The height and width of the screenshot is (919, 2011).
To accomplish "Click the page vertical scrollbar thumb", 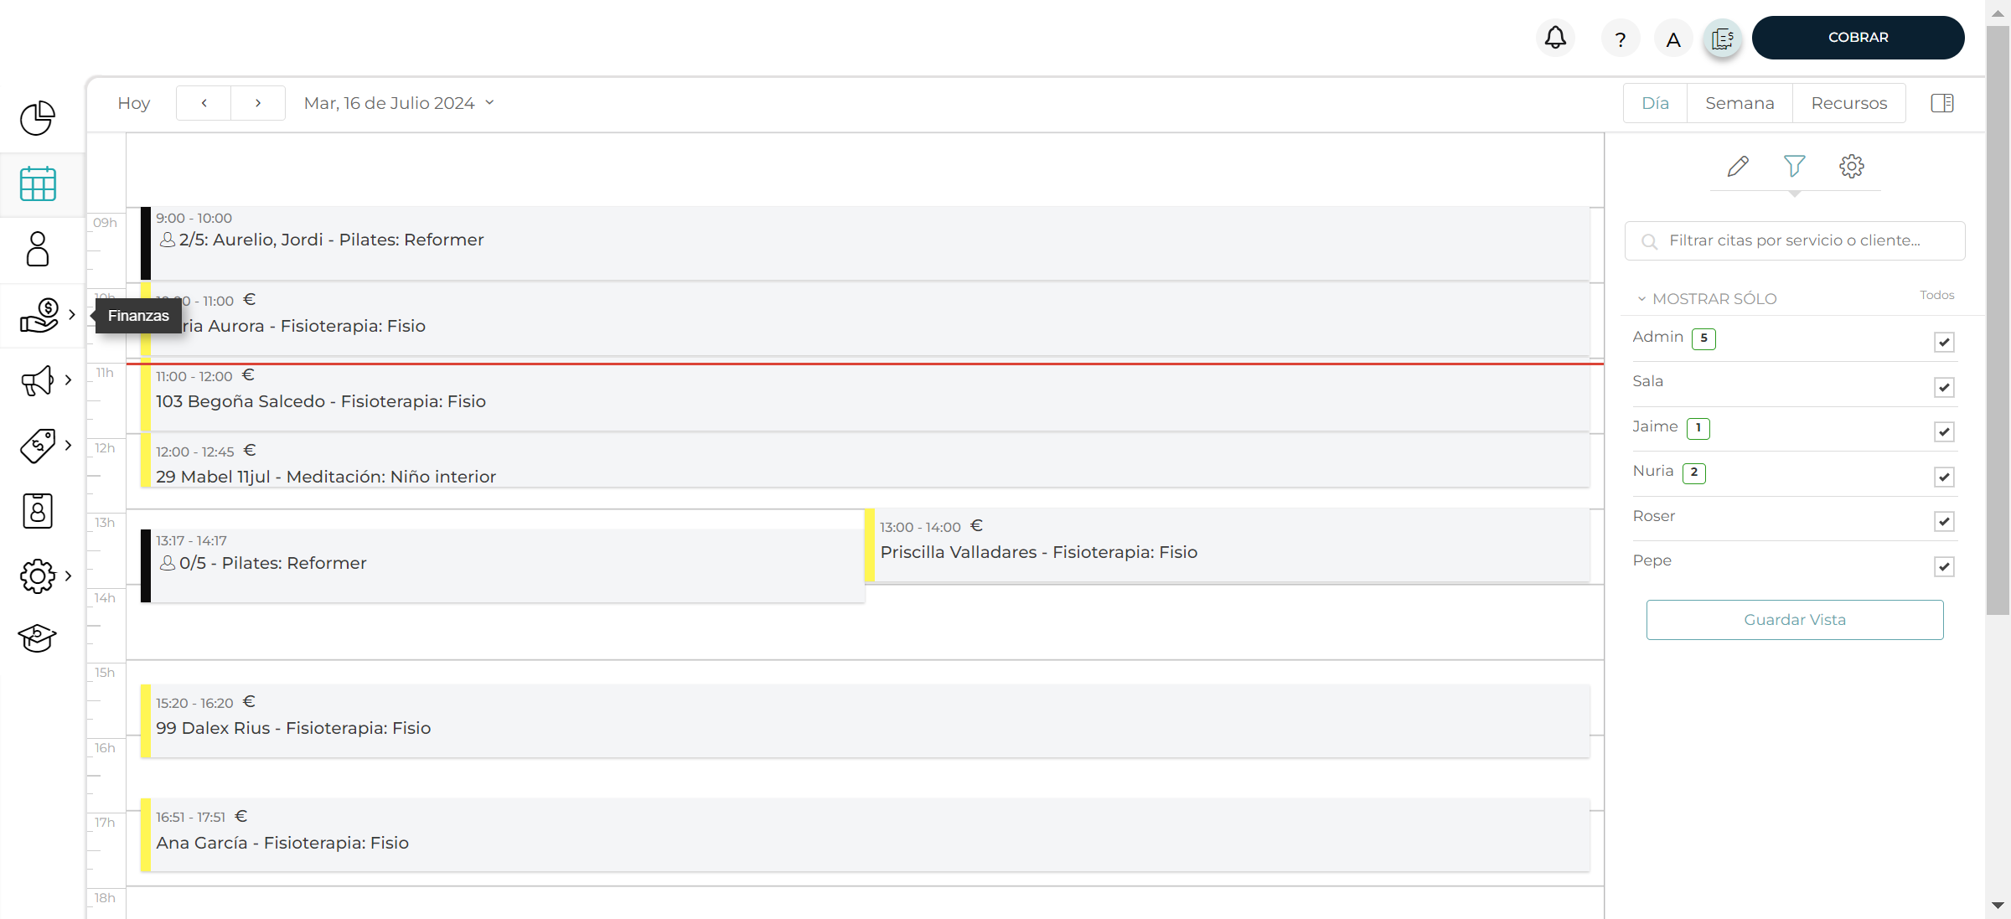I will 1998,319.
